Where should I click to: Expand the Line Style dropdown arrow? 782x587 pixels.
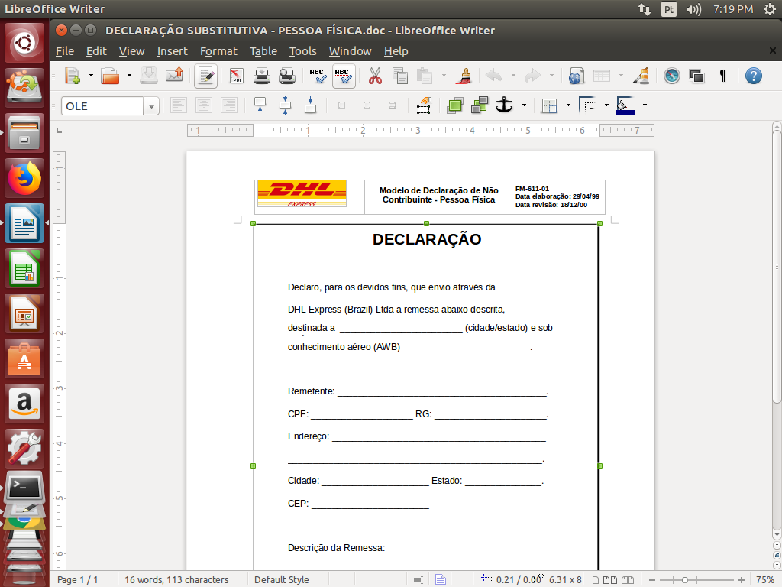click(606, 105)
